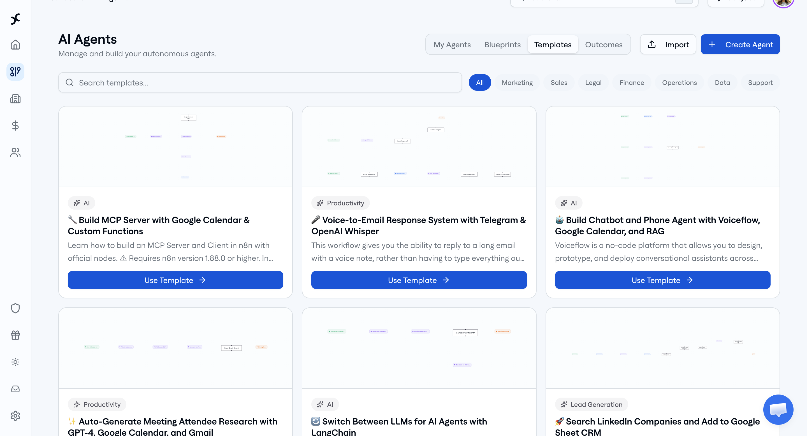Open the gift rewards sidebar icon
This screenshot has height=436, width=807.
coord(15,335)
